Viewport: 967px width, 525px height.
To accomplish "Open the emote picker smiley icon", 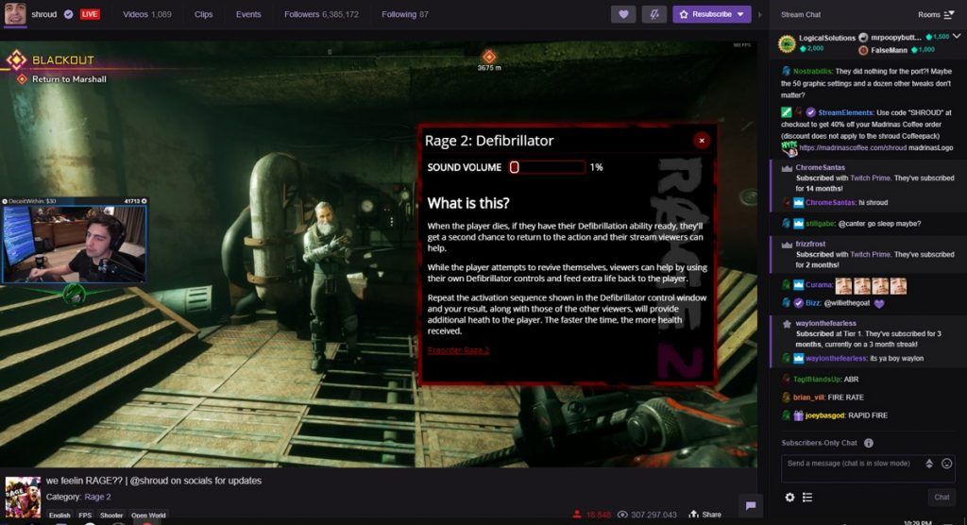I will pos(946,464).
